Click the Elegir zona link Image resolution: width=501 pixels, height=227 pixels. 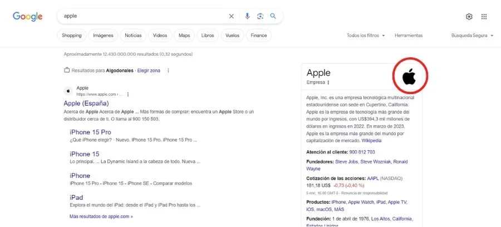point(149,71)
